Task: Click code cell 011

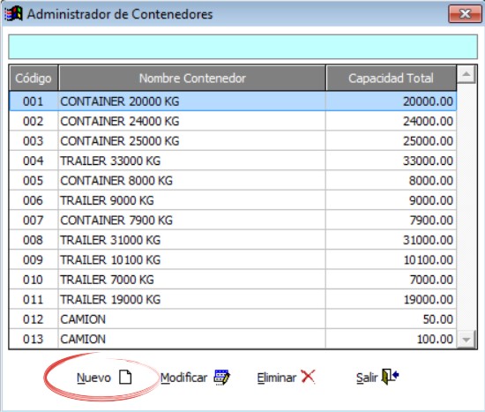Action: (34, 299)
